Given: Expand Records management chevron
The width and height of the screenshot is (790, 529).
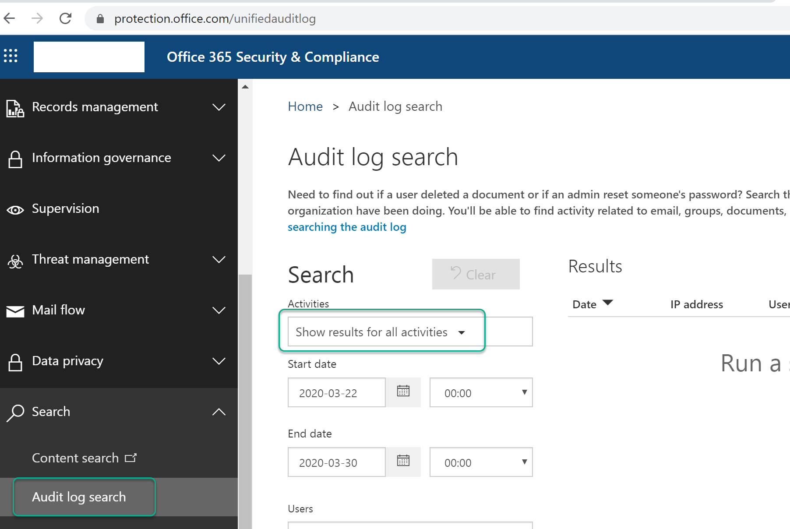Looking at the screenshot, I should pos(219,107).
